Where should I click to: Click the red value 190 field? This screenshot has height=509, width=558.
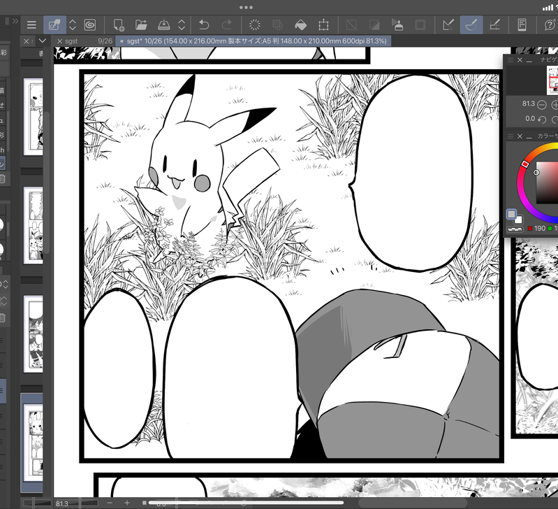(x=540, y=229)
